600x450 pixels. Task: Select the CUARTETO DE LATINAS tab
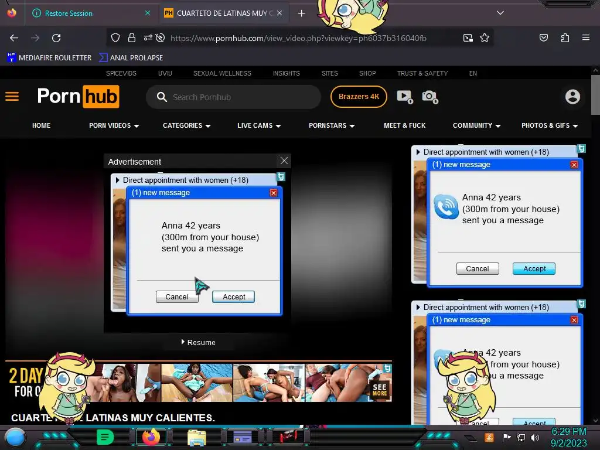click(x=224, y=13)
